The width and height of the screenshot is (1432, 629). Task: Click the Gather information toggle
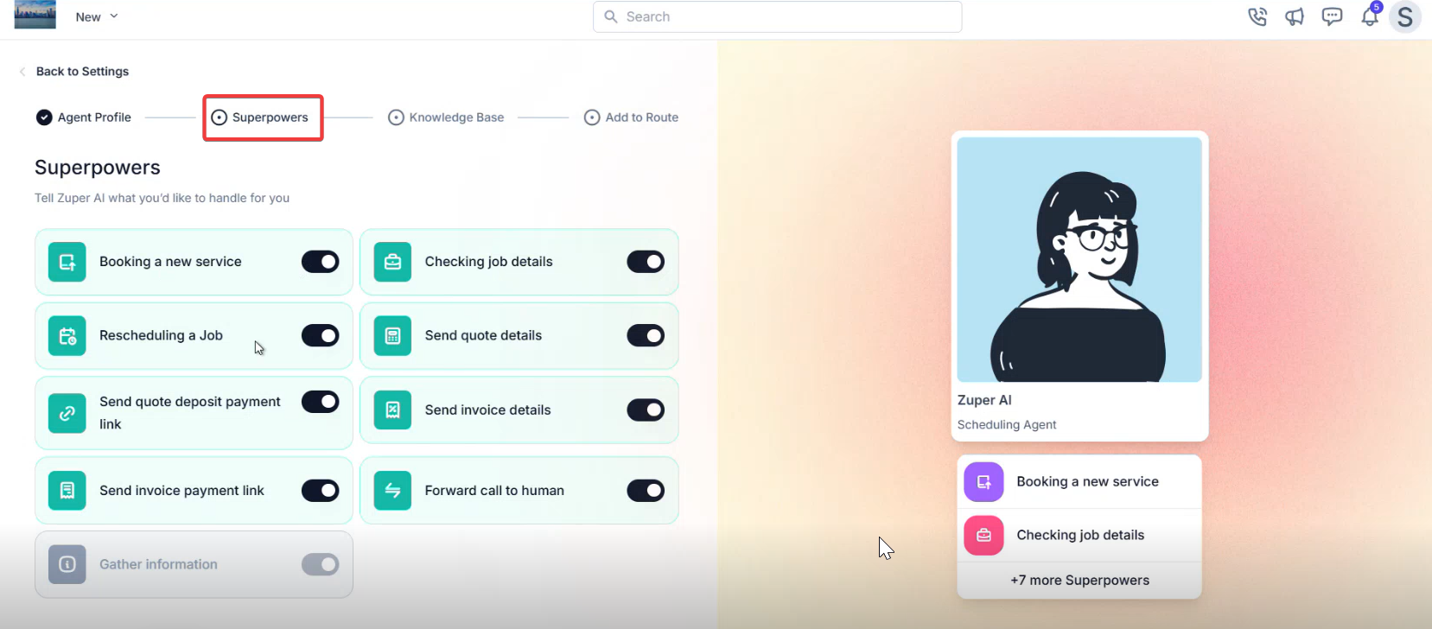click(x=320, y=564)
